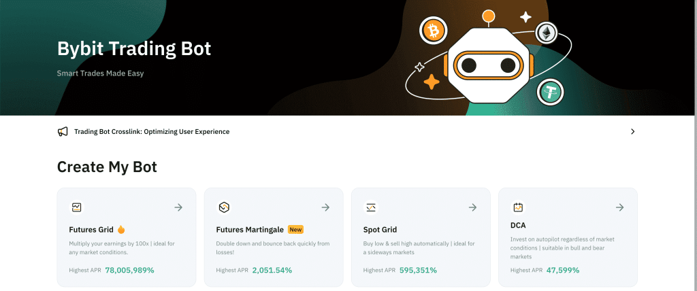Click the robot illustration in the banner

tap(487, 65)
